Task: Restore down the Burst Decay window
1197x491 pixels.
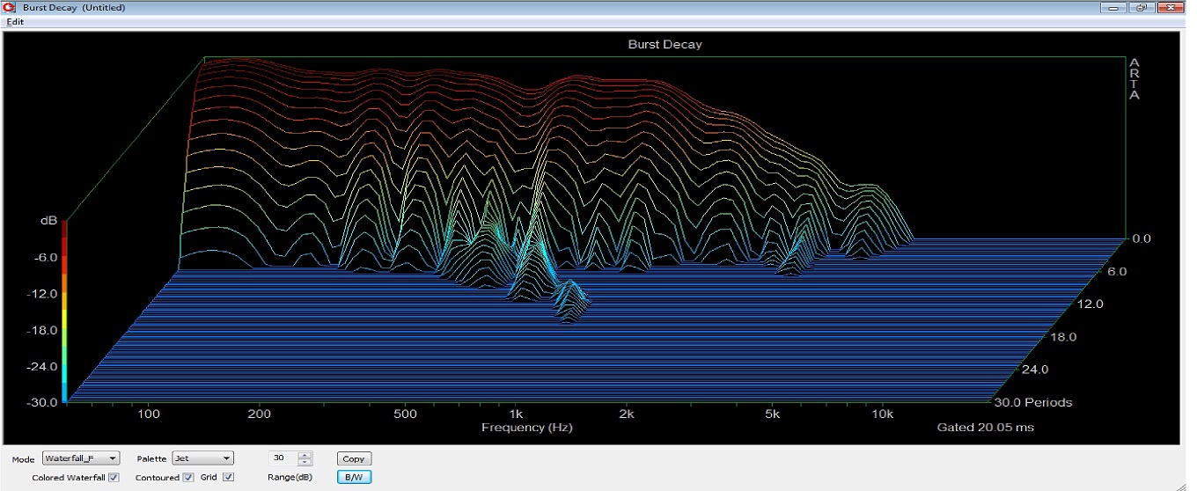Action: click(1142, 8)
